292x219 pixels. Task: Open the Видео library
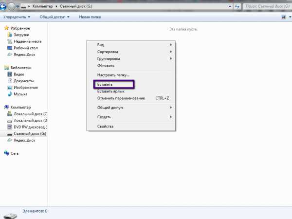point(19,74)
